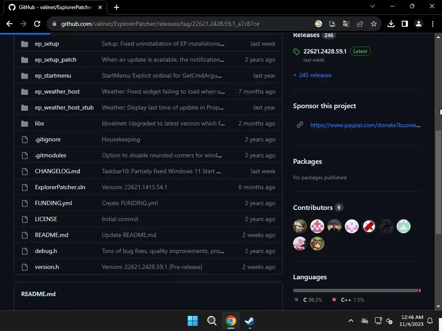
Task: Open the ep_startmenu folder
Action: [53, 76]
